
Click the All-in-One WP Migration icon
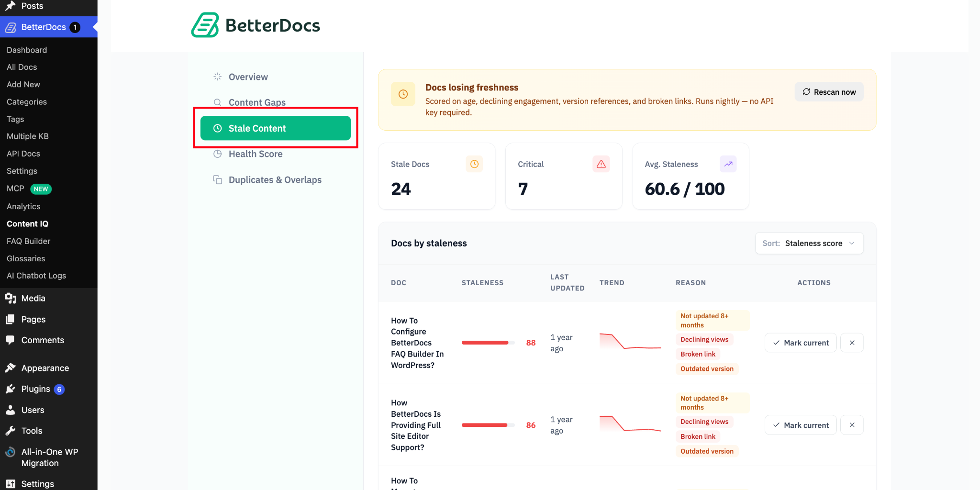(x=11, y=452)
